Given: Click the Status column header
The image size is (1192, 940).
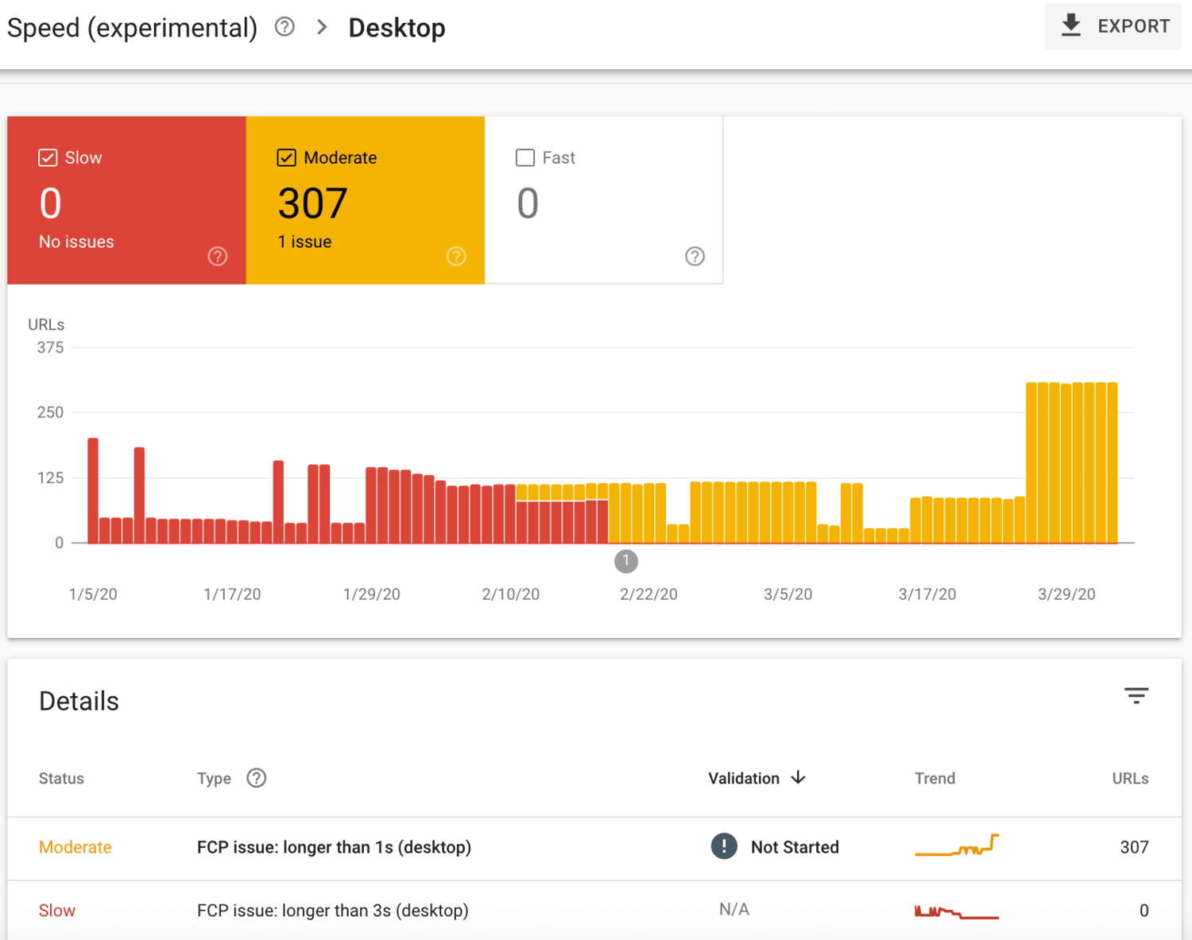Looking at the screenshot, I should tap(61, 778).
